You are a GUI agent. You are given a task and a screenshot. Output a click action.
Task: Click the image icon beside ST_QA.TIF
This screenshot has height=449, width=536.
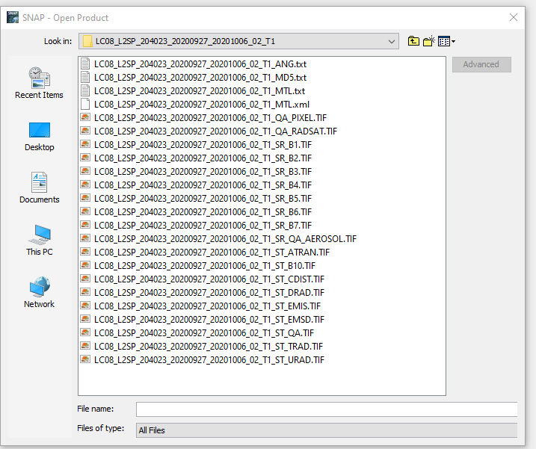pos(85,332)
